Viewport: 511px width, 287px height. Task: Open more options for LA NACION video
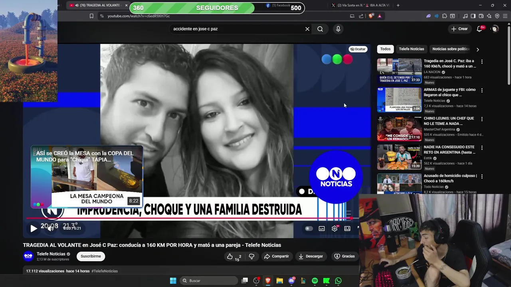[482, 62]
